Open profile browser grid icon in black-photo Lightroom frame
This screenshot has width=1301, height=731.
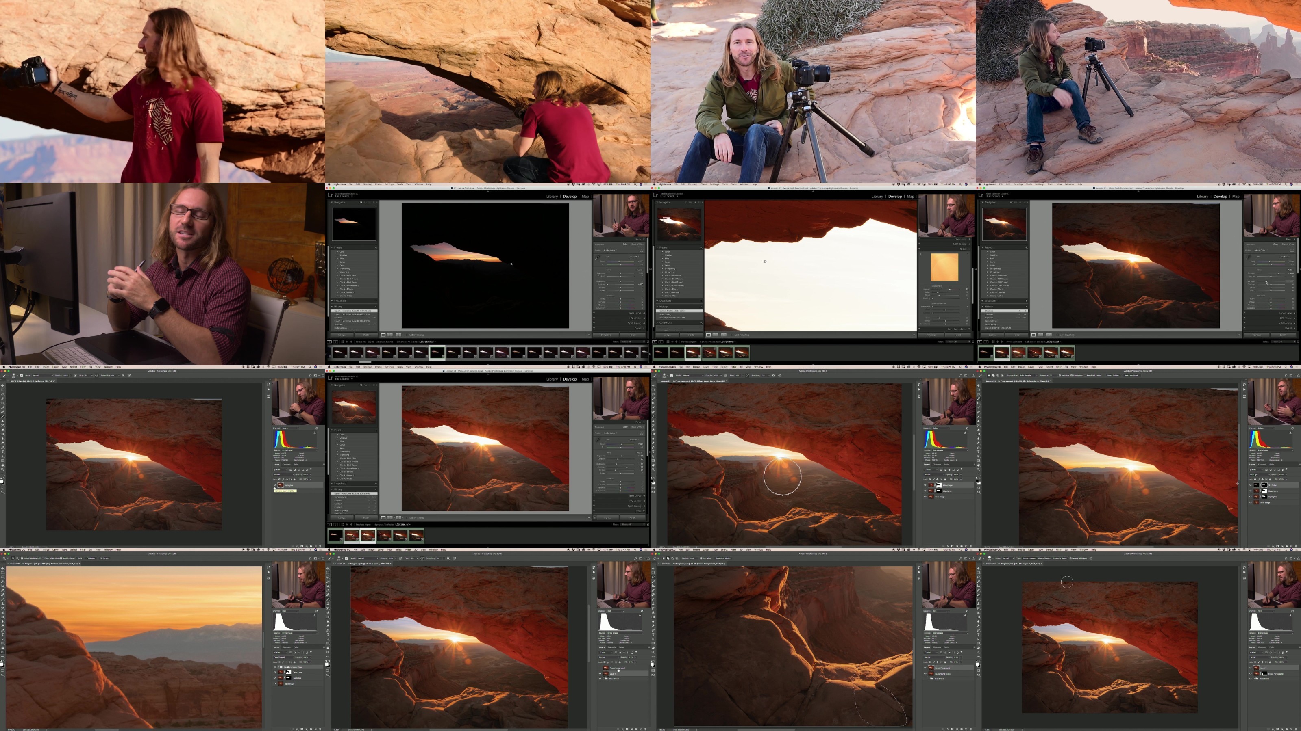coord(642,251)
